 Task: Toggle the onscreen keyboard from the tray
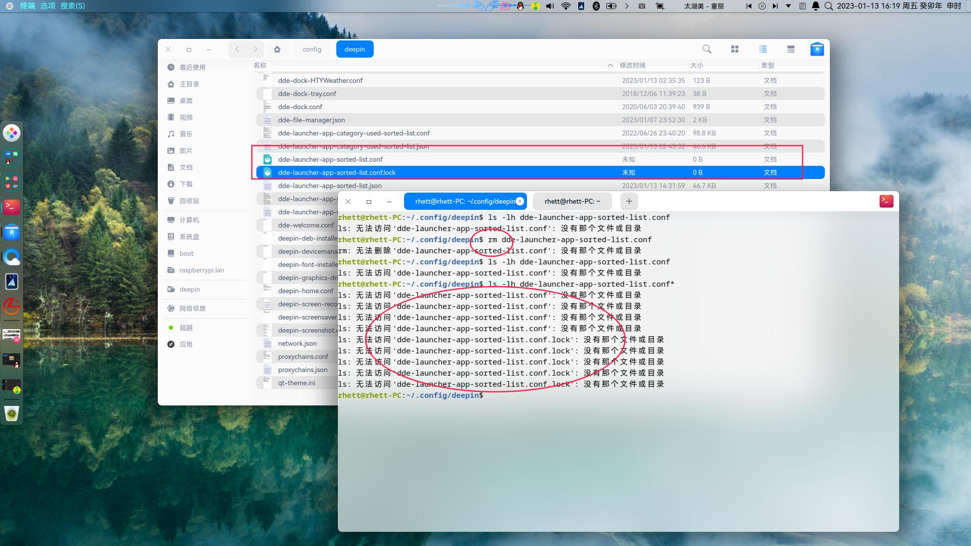point(641,6)
